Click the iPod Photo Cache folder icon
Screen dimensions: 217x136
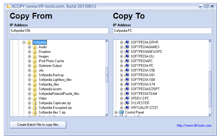(x=35, y=61)
